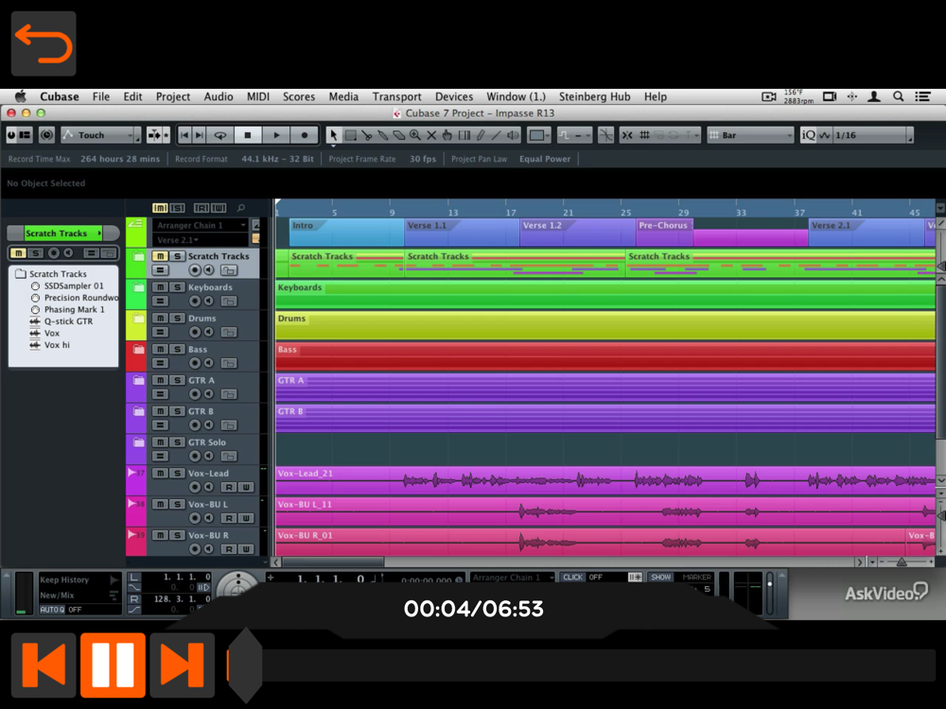Solo the Bass track
The image size is (946, 709).
(177, 349)
